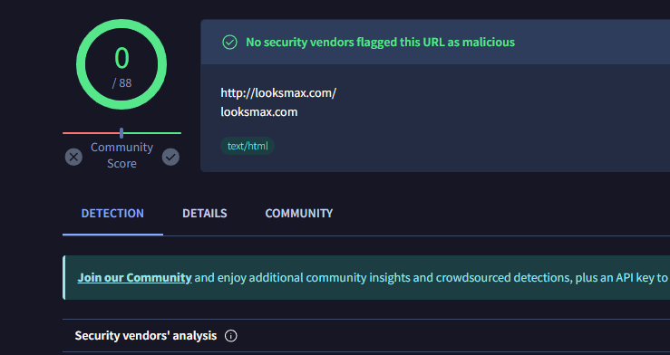Open the COMMUNITY tab
670x355 pixels.
[x=298, y=214]
